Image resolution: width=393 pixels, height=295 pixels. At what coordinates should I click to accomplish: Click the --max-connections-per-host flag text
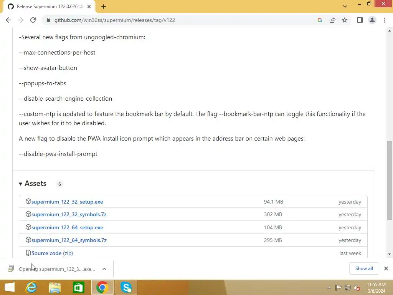57,53
